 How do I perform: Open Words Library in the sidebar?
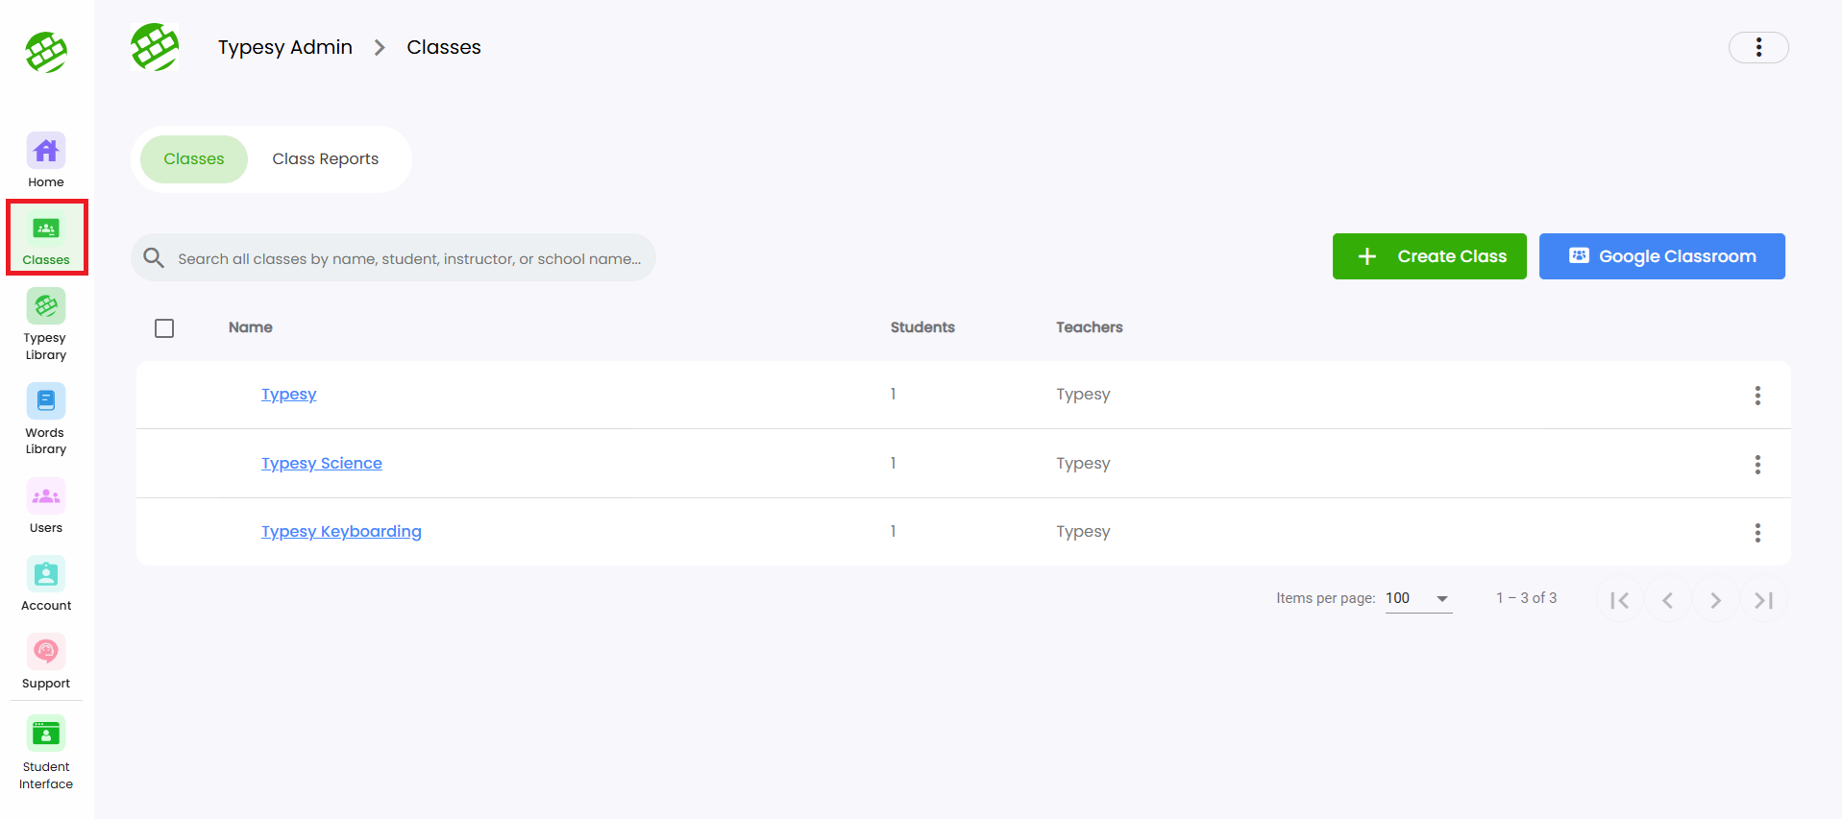point(46,402)
